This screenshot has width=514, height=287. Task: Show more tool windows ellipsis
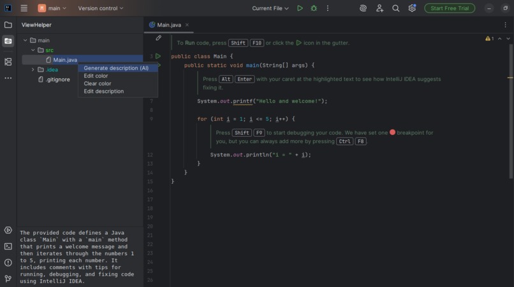[8, 78]
